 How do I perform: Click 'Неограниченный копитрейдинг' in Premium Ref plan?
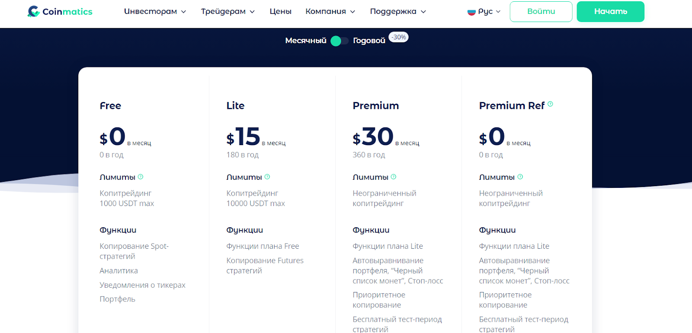pos(511,198)
